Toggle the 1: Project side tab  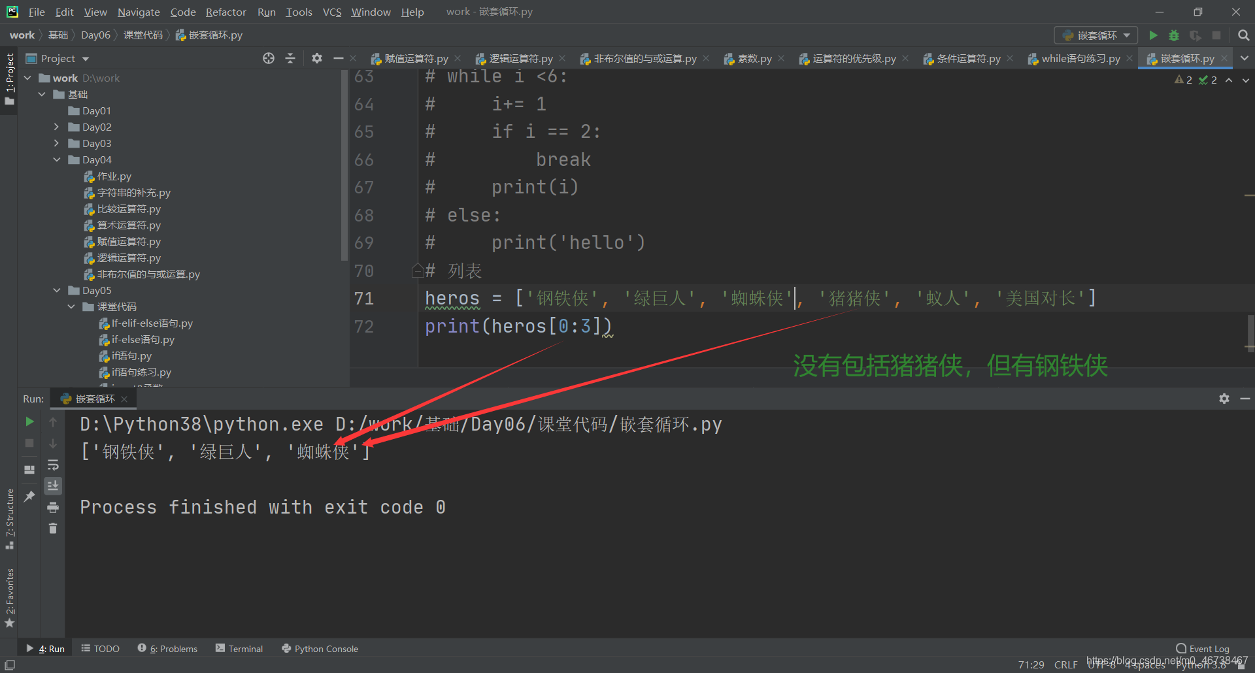tap(9, 79)
